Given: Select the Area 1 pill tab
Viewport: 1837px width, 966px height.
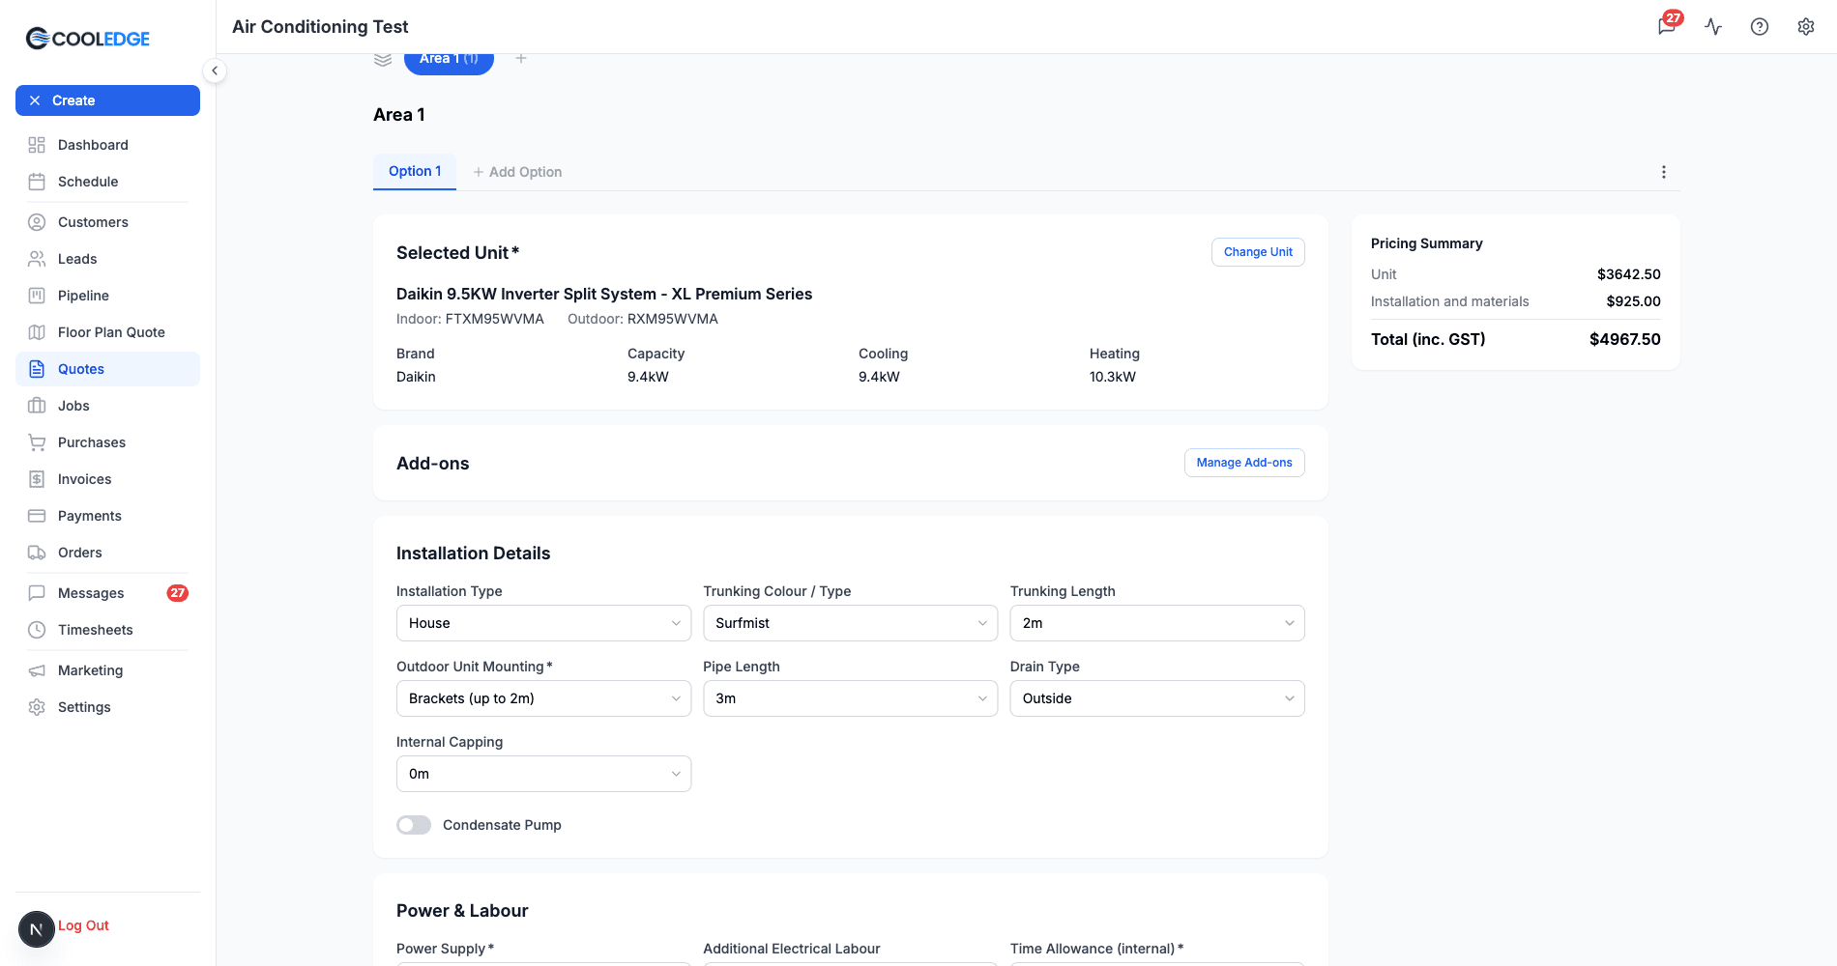Looking at the screenshot, I should (x=449, y=60).
